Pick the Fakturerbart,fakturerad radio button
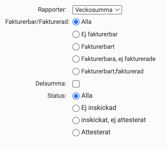Image resolution: width=167 pixels, height=149 pixels. (x=76, y=71)
